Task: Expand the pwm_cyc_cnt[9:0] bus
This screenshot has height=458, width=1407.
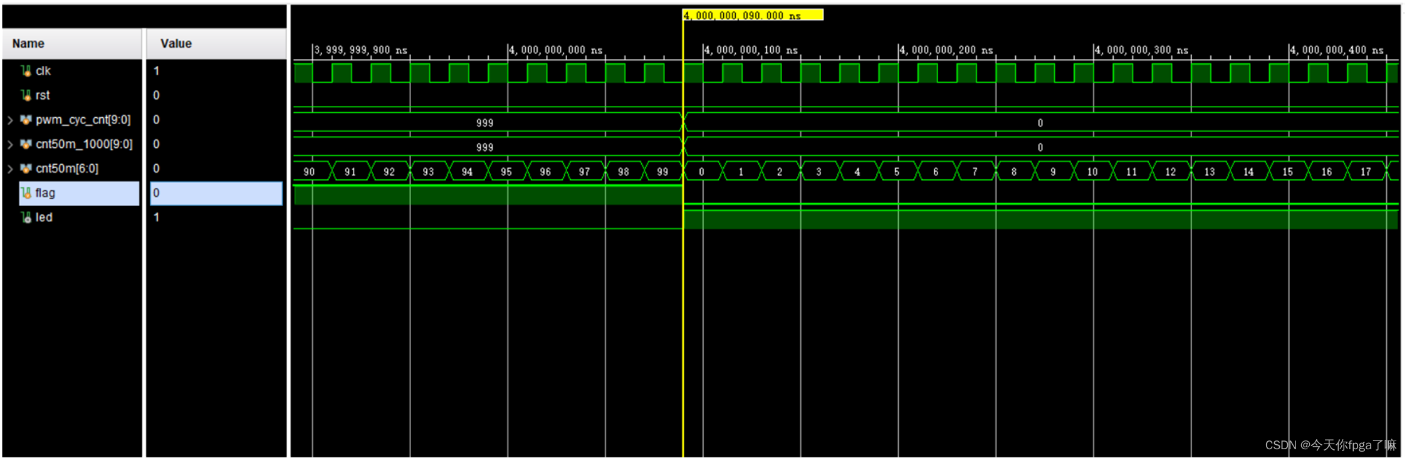Action: pyautogui.click(x=10, y=120)
